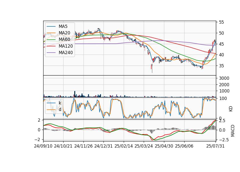Click the 2000 volume axis value
Screen dimensions: 240x172
coord(224,85)
